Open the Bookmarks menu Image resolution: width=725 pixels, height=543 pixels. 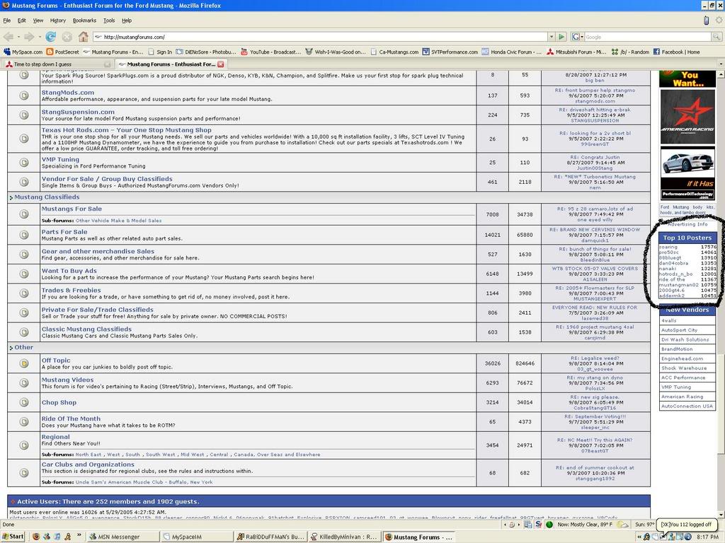[x=84, y=21]
